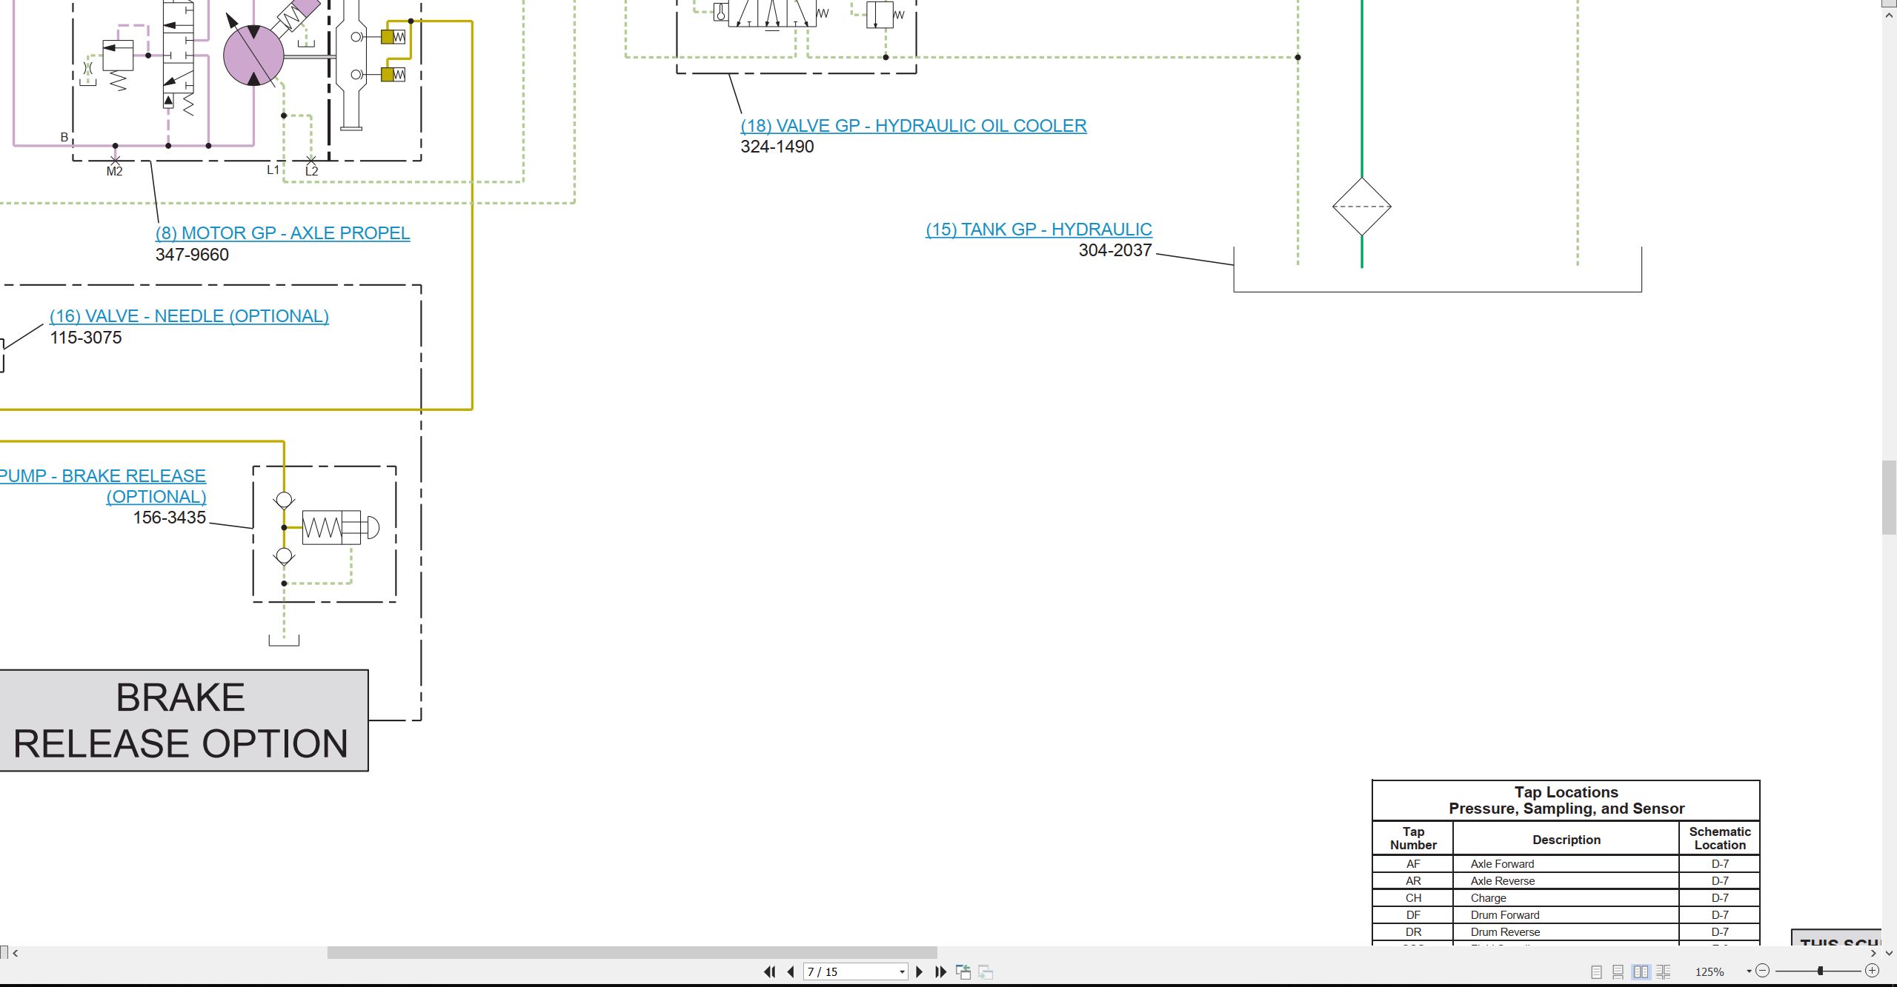Click the zoom in plus button
Screen dimensions: 1897x987
(x=1872, y=971)
